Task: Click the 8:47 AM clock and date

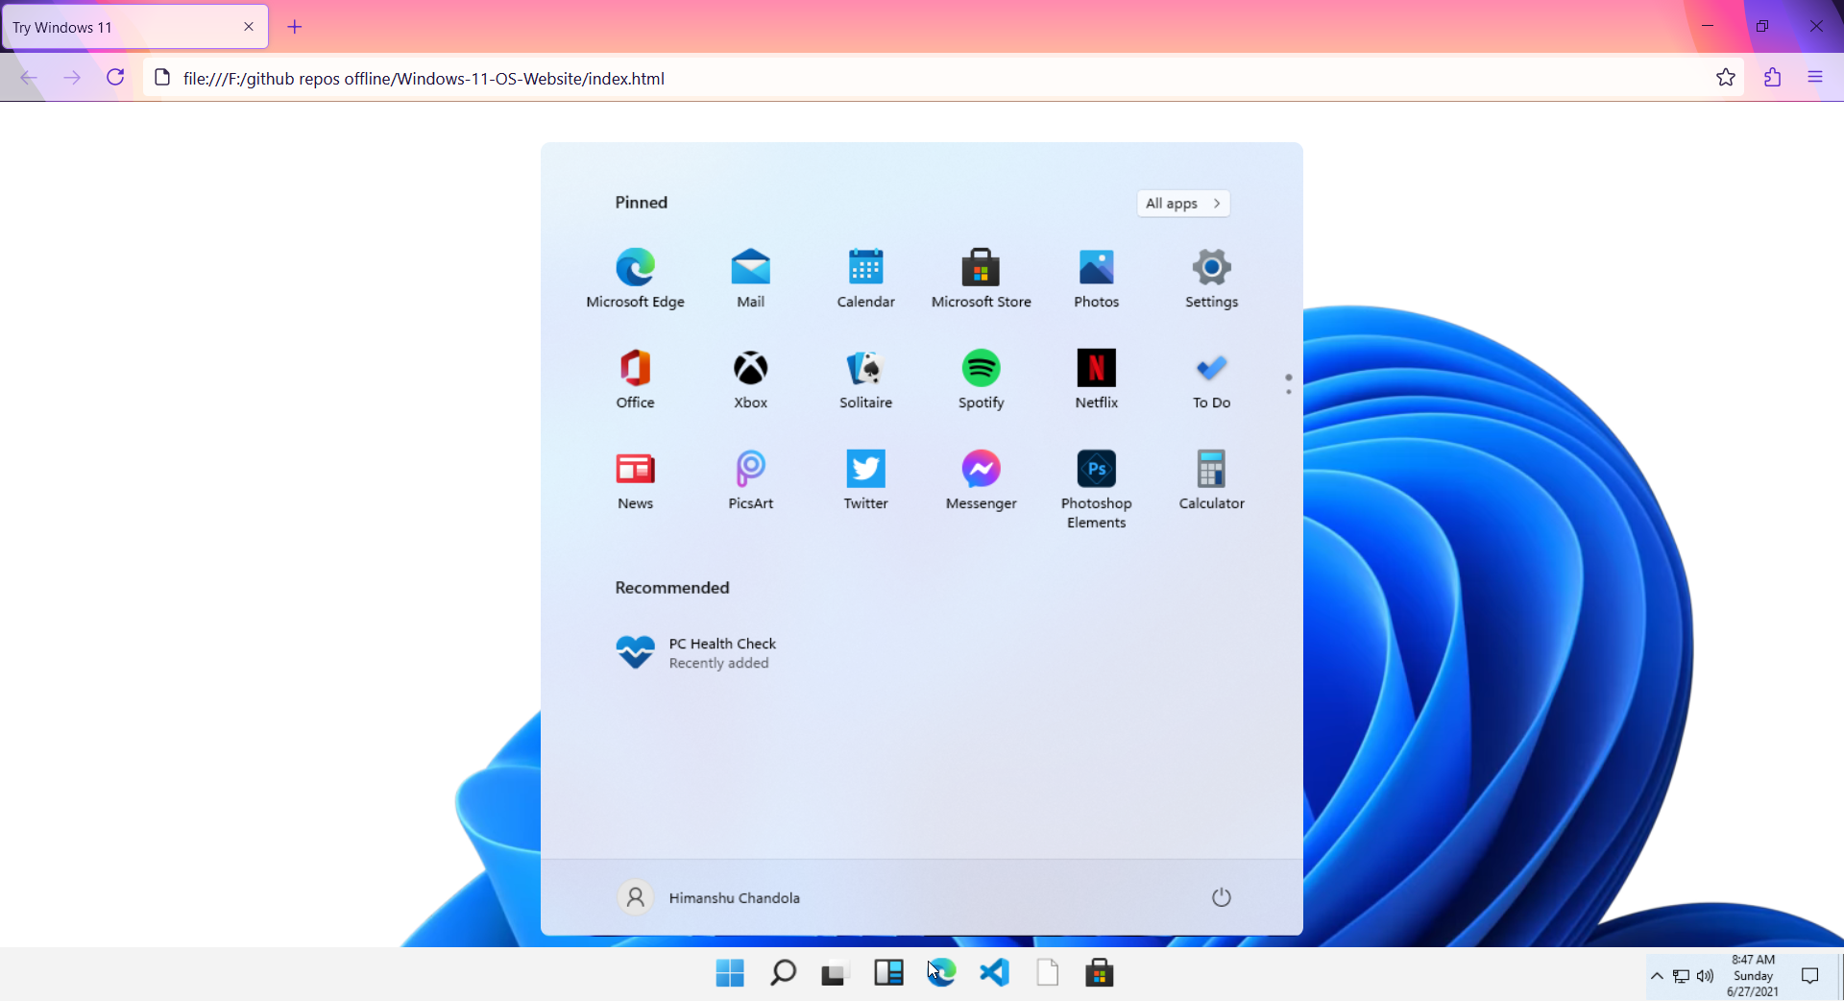Action: 1753,975
